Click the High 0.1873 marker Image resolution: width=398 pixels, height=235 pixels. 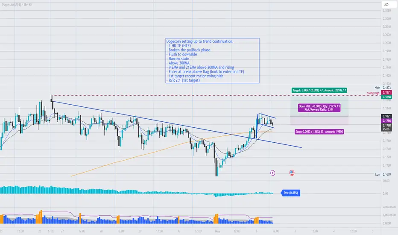pos(383,88)
